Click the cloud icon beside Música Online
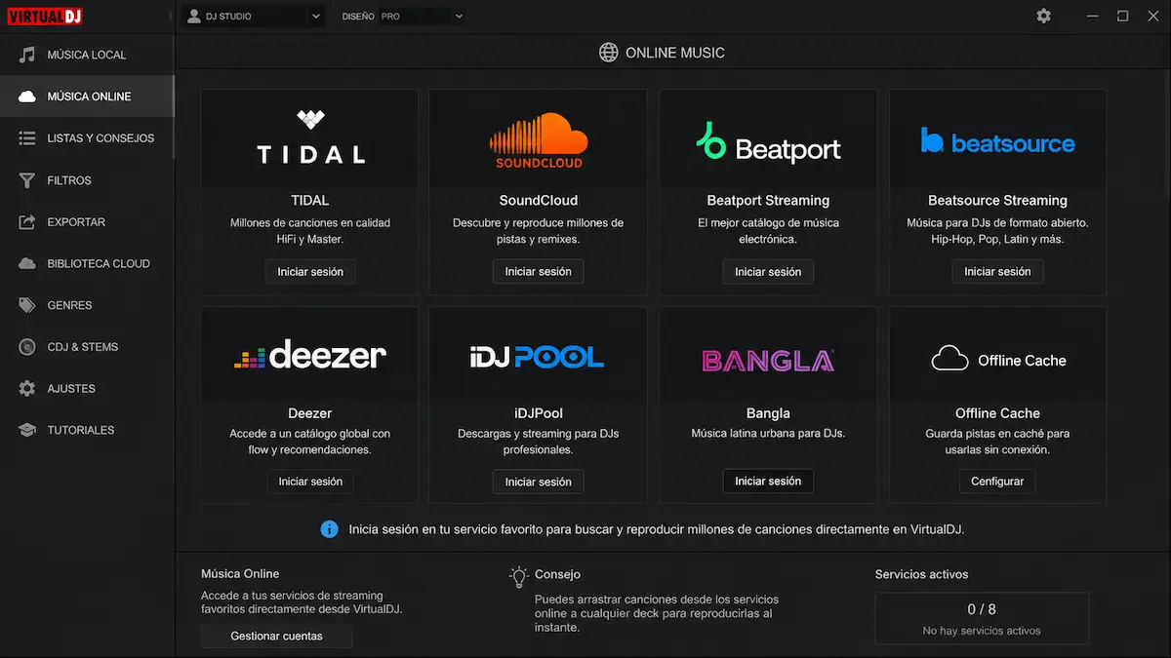The image size is (1171, 658). 27,97
